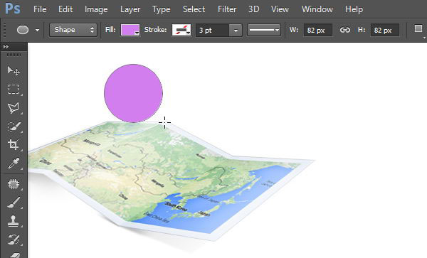Image resolution: width=427 pixels, height=258 pixels.
Task: Open the Type menu
Action: click(x=162, y=9)
